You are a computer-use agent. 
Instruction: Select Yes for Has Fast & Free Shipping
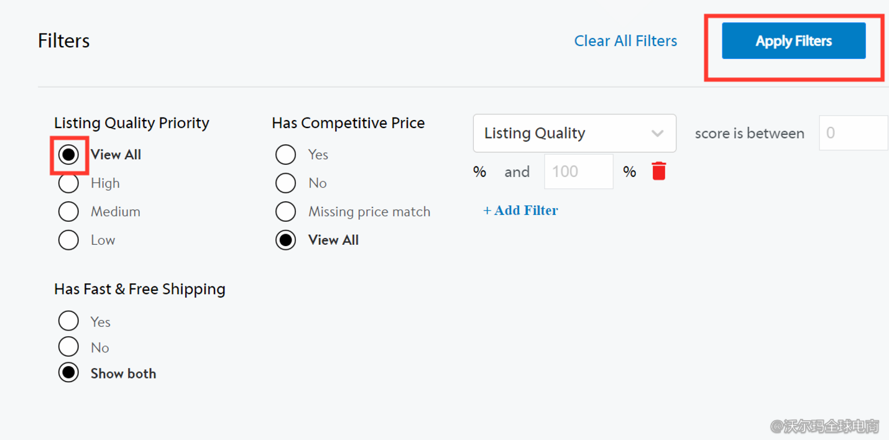click(x=68, y=321)
